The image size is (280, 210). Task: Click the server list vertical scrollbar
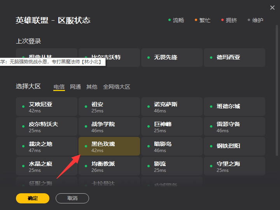pos(277,91)
